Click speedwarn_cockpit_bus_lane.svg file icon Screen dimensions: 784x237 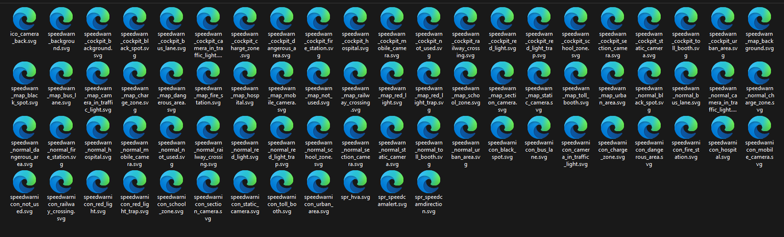point(172,18)
